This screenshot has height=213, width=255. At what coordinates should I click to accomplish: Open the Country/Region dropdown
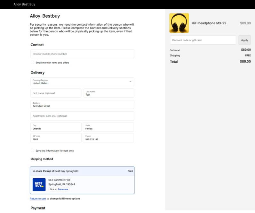tap(82, 82)
